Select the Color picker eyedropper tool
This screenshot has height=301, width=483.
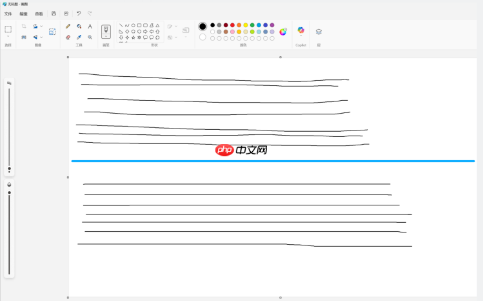tap(79, 37)
